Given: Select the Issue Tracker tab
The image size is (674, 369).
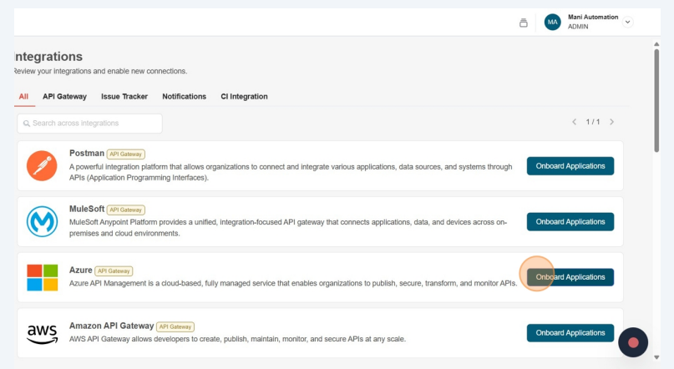Looking at the screenshot, I should 124,97.
